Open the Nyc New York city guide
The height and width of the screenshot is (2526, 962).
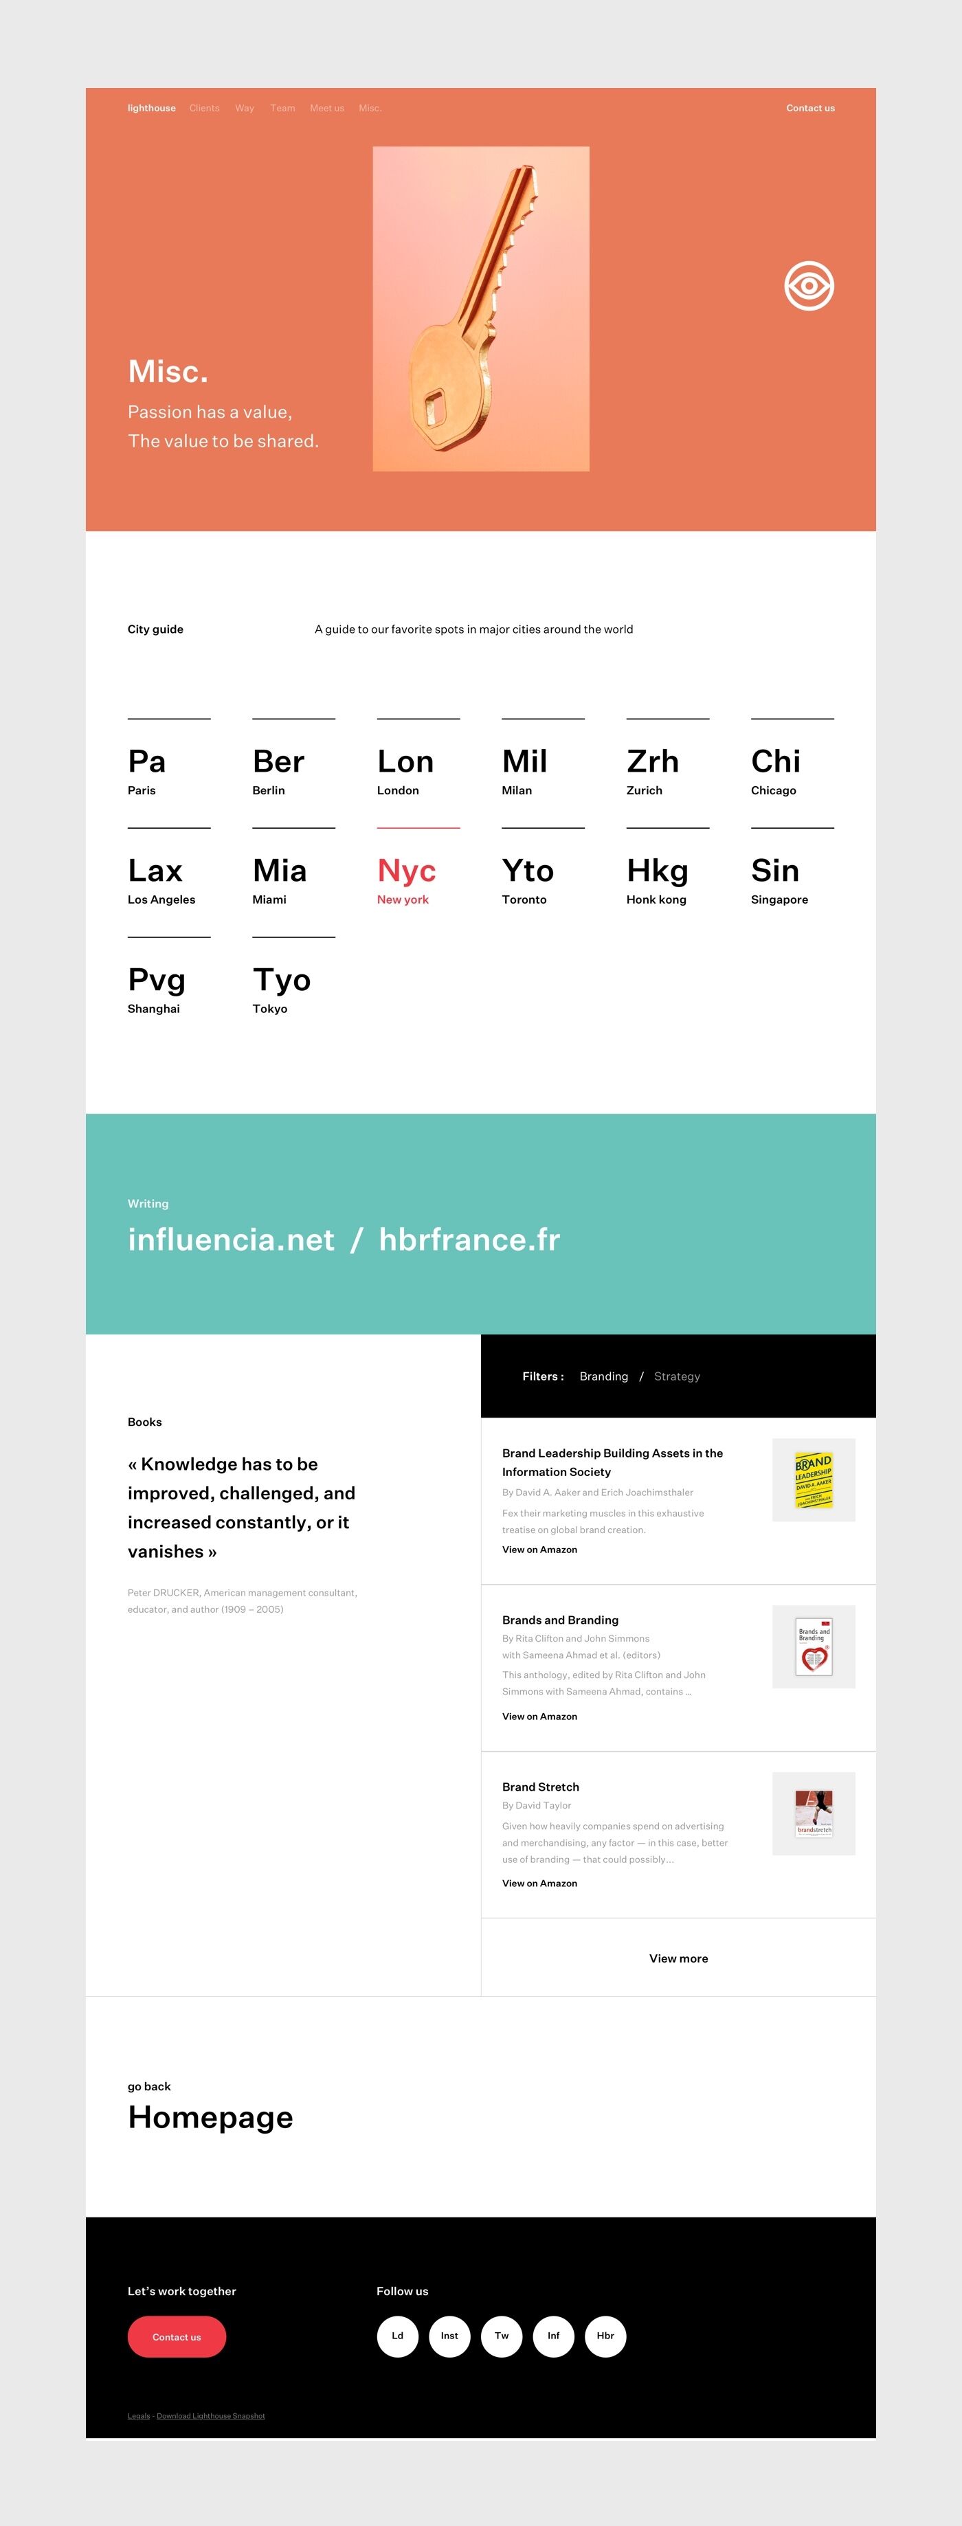tap(407, 879)
